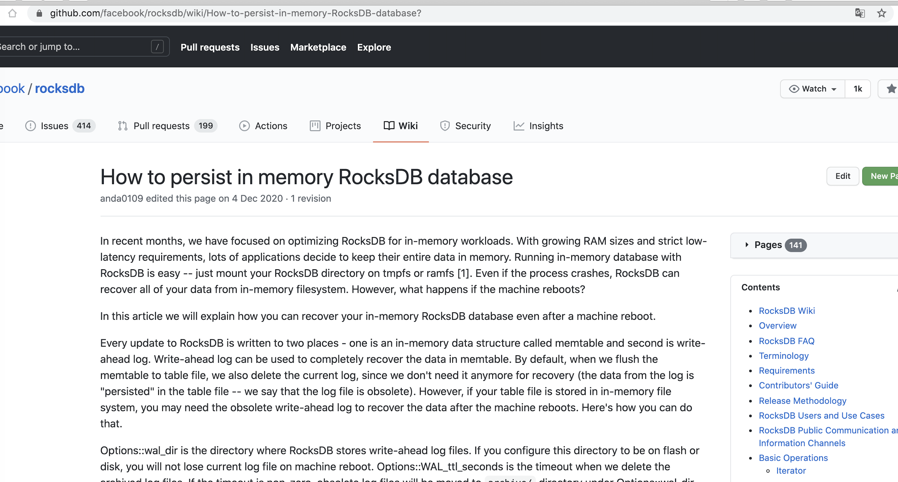
Task: Click the padlock icon before the URL
Action: pyautogui.click(x=39, y=13)
